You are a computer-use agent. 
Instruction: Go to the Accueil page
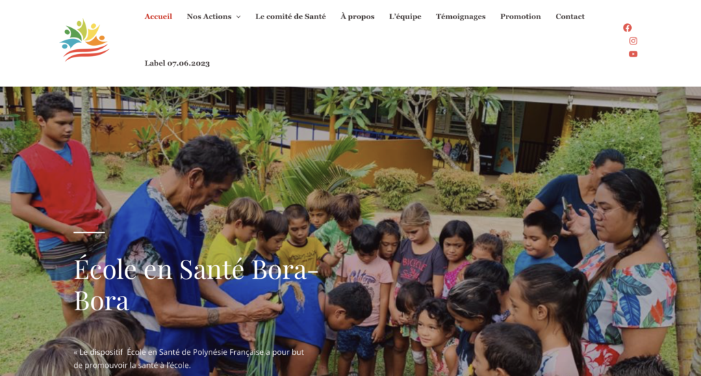click(158, 16)
